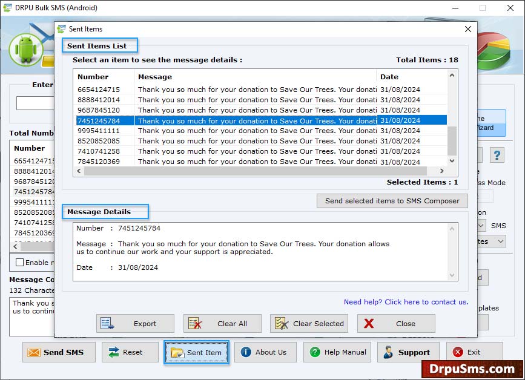Open the dropdown beside the SMS label
Screen dimensions: 525x380
pyautogui.click(x=481, y=226)
